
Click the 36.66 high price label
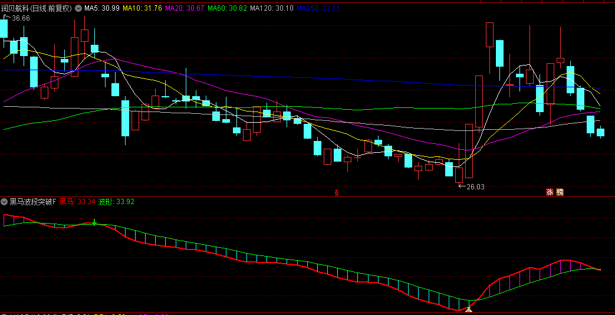[x=21, y=18]
